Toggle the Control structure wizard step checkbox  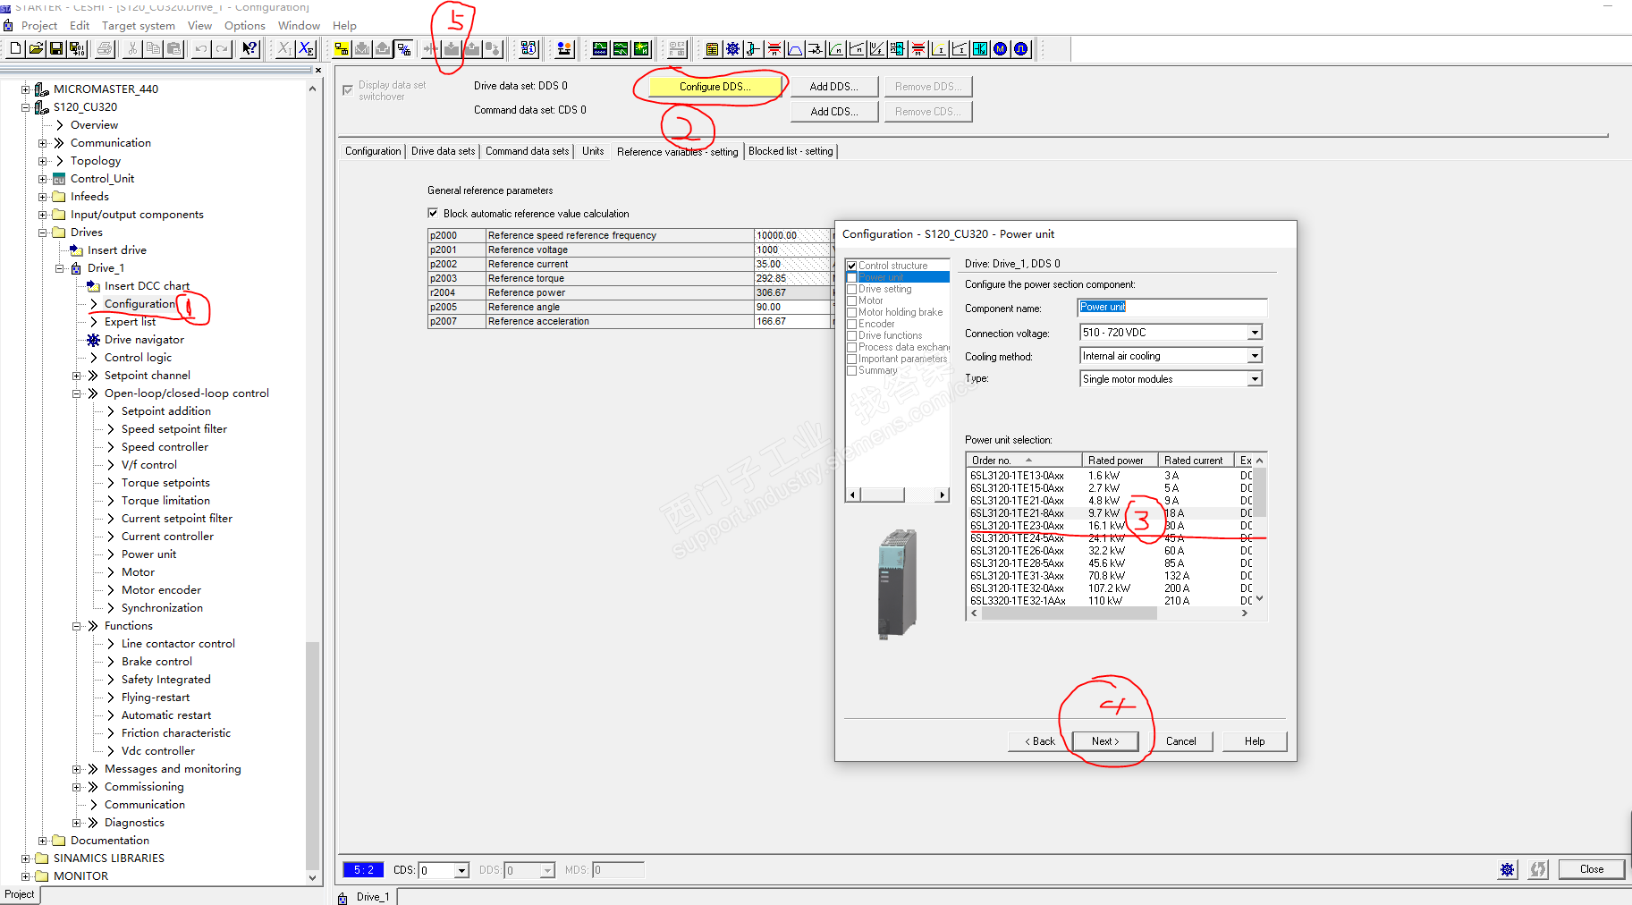pos(852,266)
